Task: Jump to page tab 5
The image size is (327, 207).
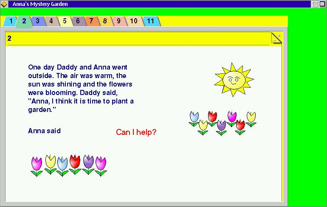Action: pos(65,21)
